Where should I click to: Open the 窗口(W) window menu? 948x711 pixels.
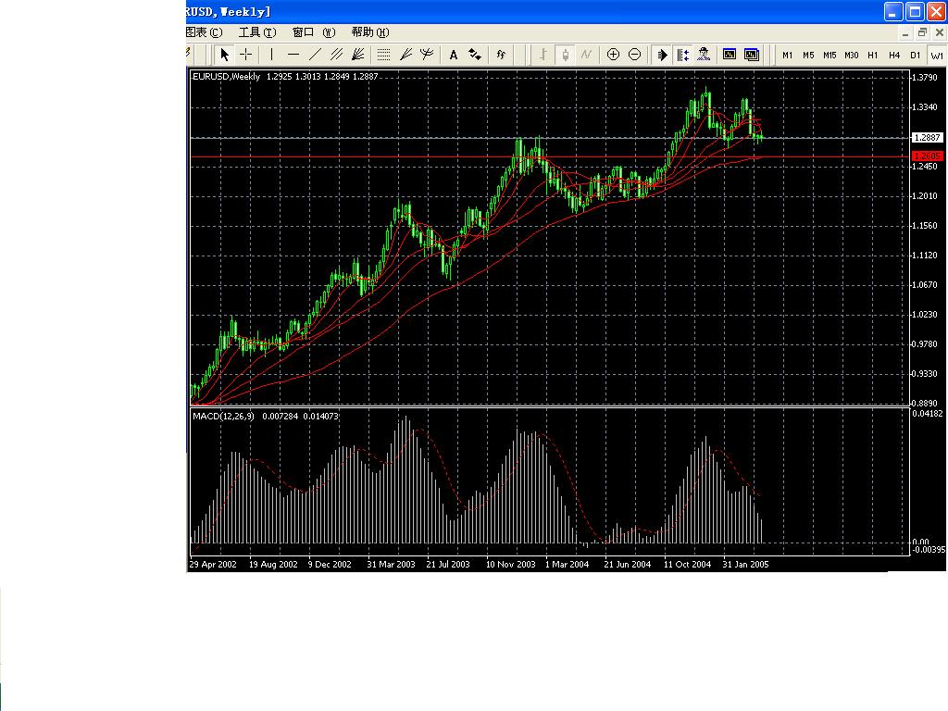[313, 32]
